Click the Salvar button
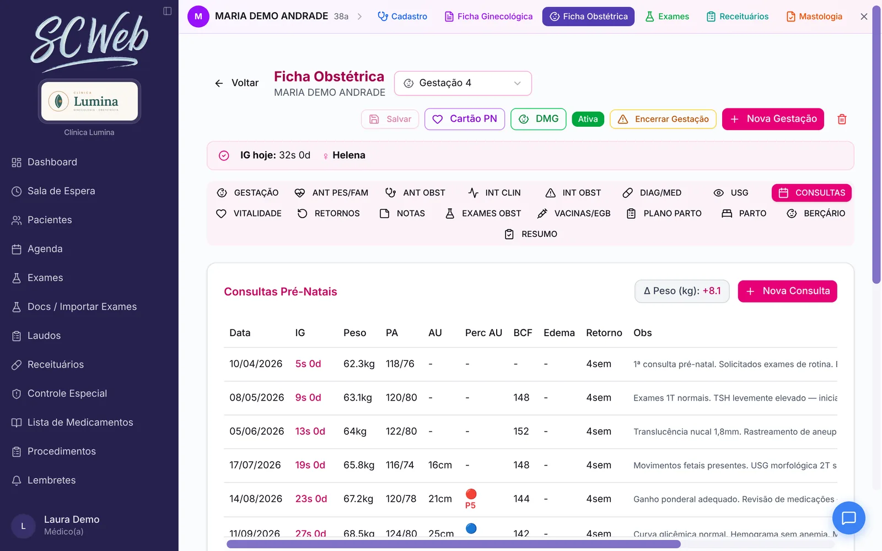 (x=390, y=119)
